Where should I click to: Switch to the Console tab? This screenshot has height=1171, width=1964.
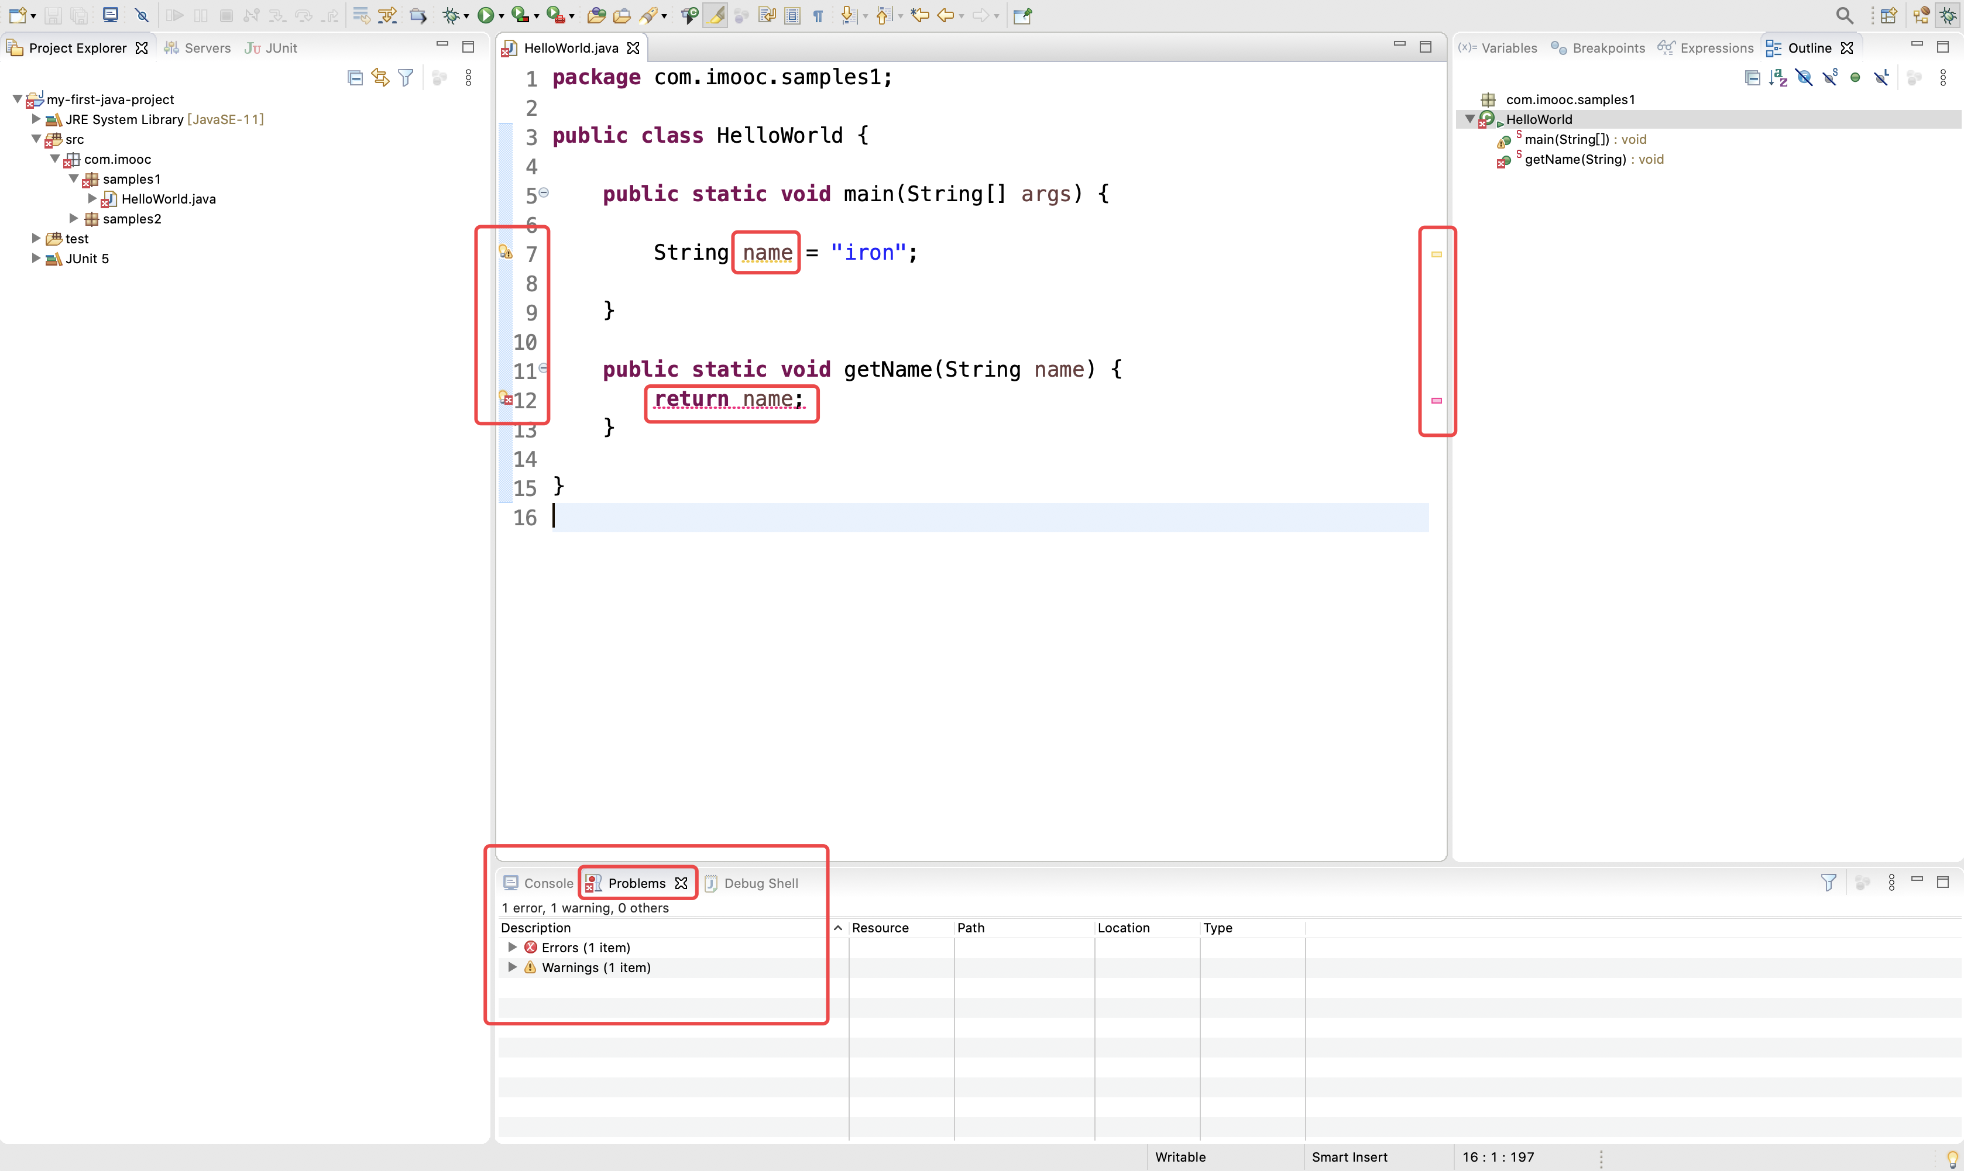click(x=538, y=883)
